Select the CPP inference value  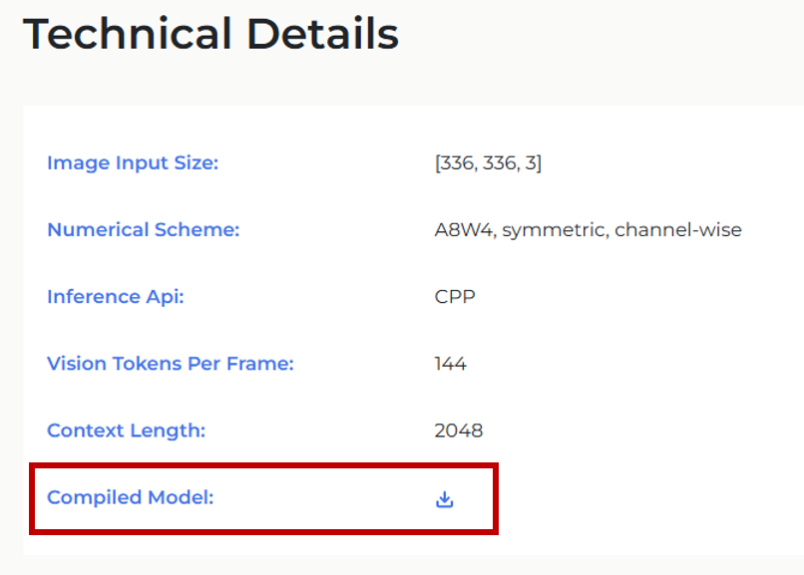coord(455,297)
